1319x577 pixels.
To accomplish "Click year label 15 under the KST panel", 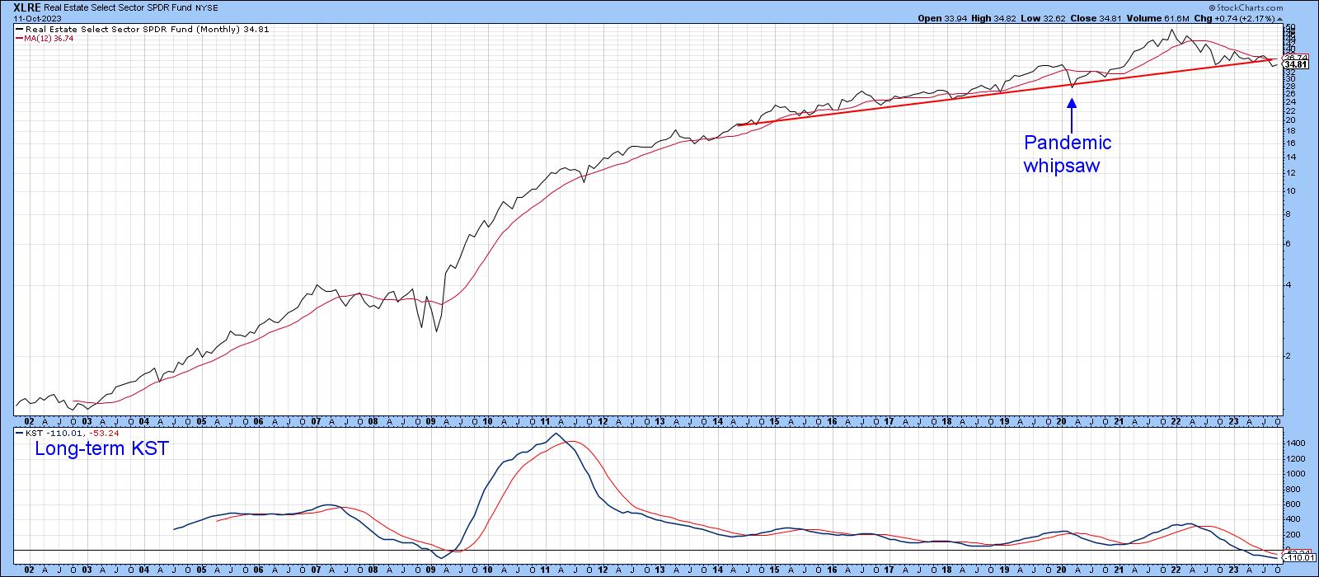I will 775,570.
